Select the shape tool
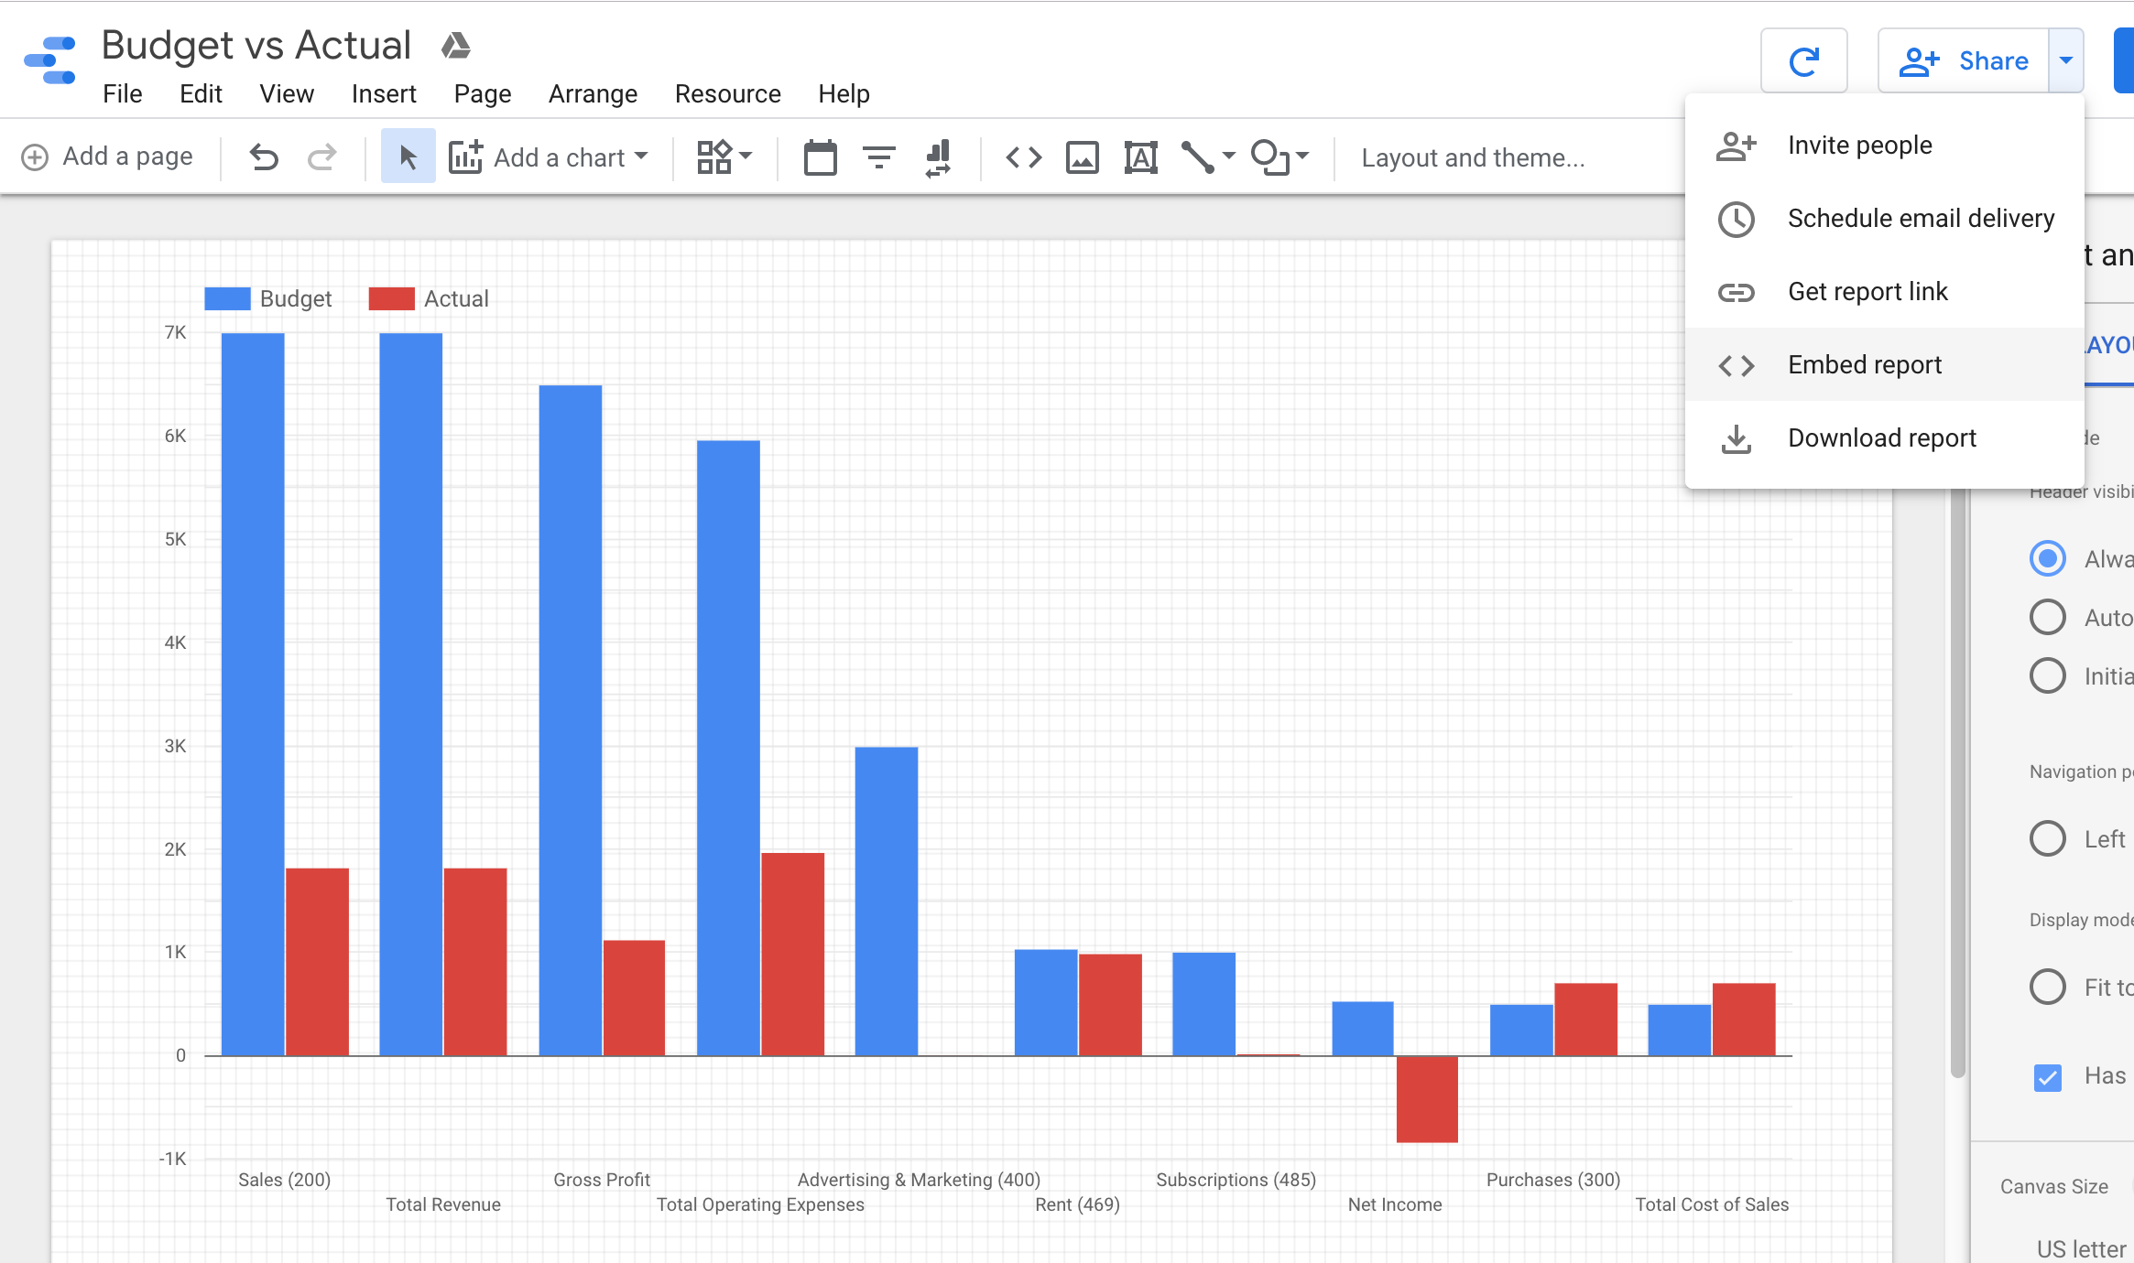Image resolution: width=2134 pixels, height=1263 pixels. click(1270, 157)
